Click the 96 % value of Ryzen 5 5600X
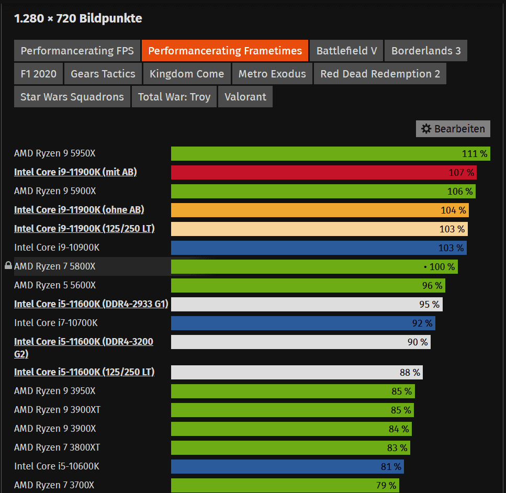The image size is (506, 493). 432,286
